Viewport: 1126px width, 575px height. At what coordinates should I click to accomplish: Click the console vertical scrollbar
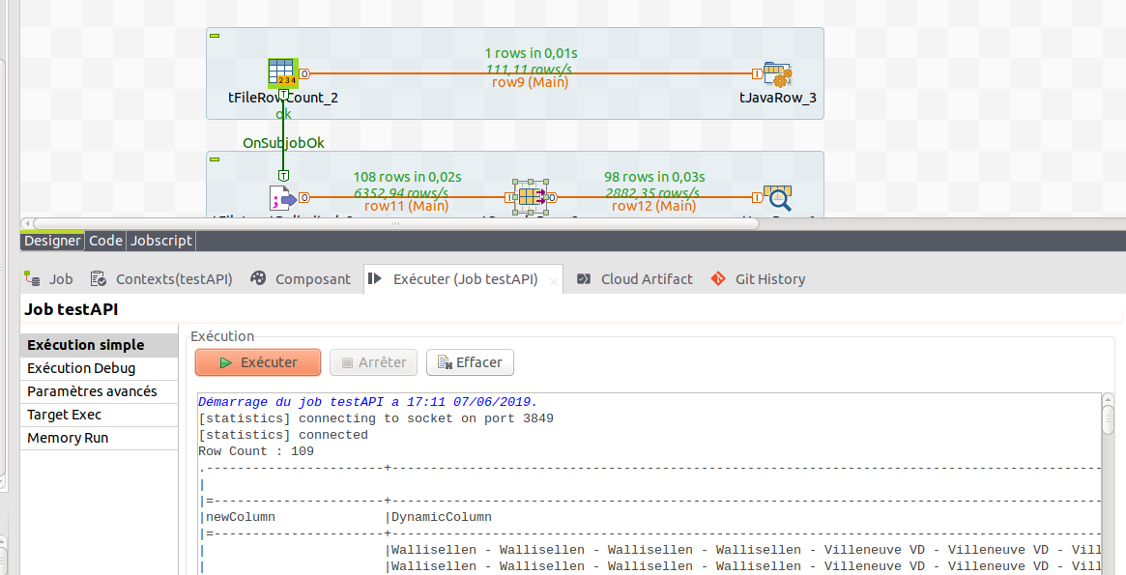[x=1109, y=419]
